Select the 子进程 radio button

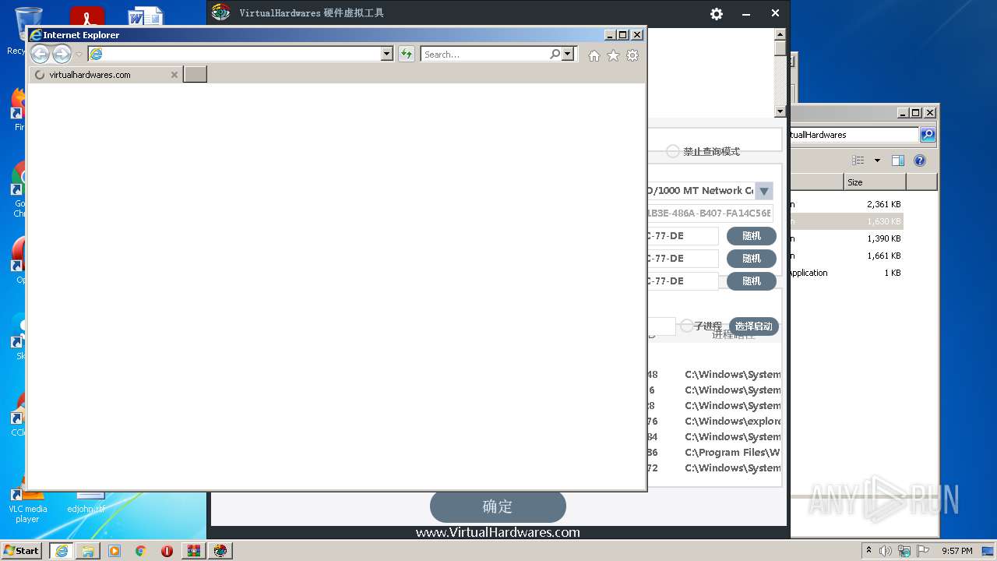(x=687, y=326)
